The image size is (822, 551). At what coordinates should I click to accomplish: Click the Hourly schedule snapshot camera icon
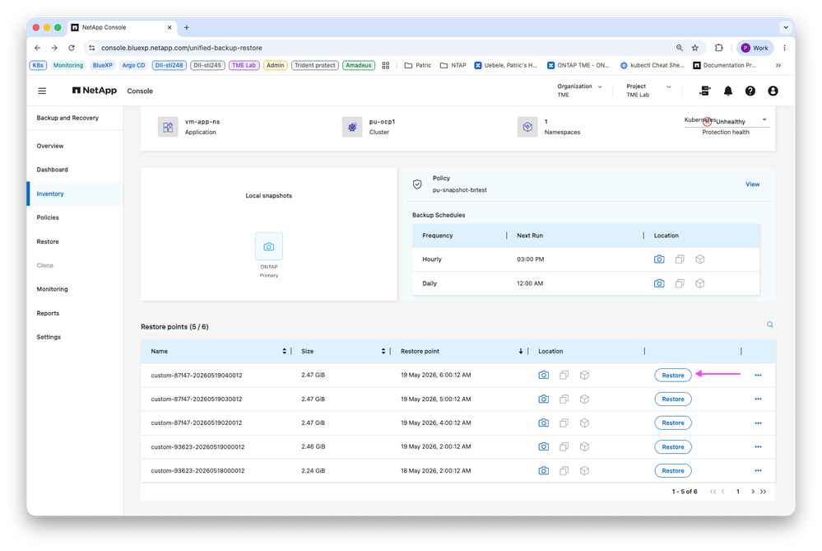coord(659,259)
